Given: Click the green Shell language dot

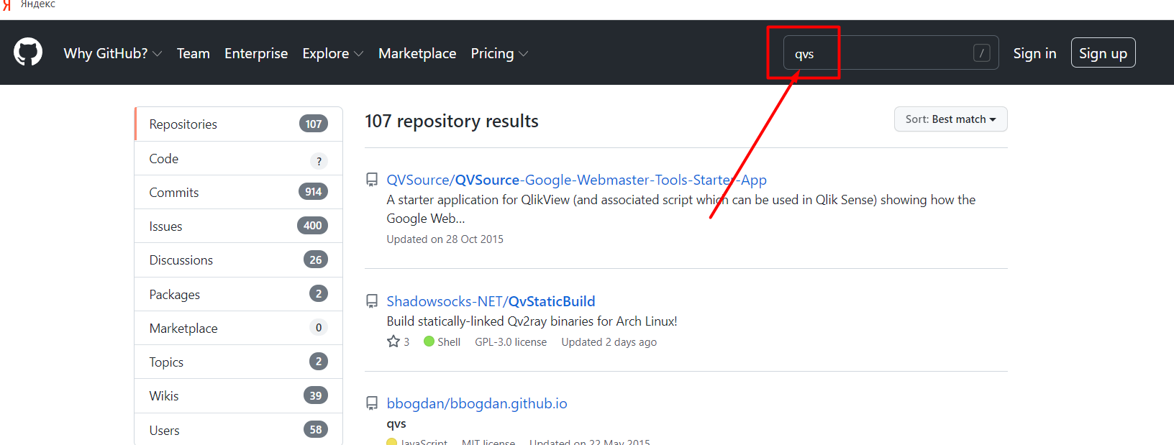Looking at the screenshot, I should (x=429, y=341).
